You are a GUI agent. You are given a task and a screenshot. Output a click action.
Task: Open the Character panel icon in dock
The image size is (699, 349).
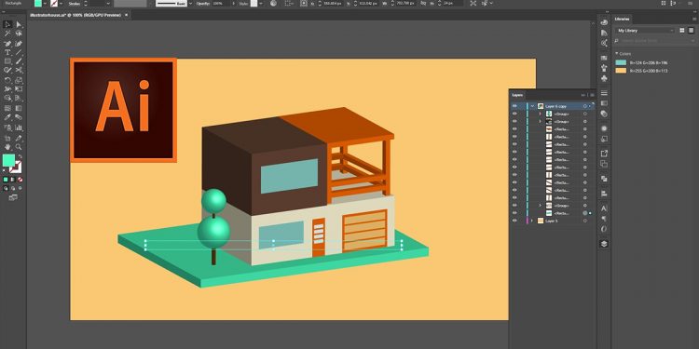[604, 208]
